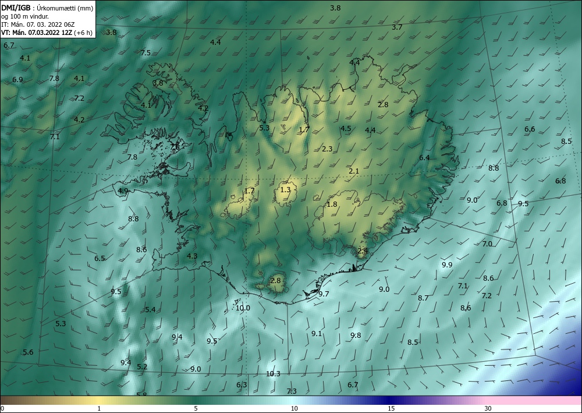Select the map value '6.6'

[530, 129]
